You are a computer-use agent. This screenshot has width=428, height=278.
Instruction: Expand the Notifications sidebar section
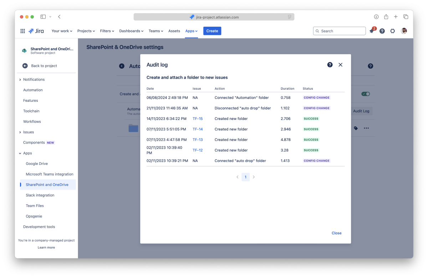[x=20, y=80]
